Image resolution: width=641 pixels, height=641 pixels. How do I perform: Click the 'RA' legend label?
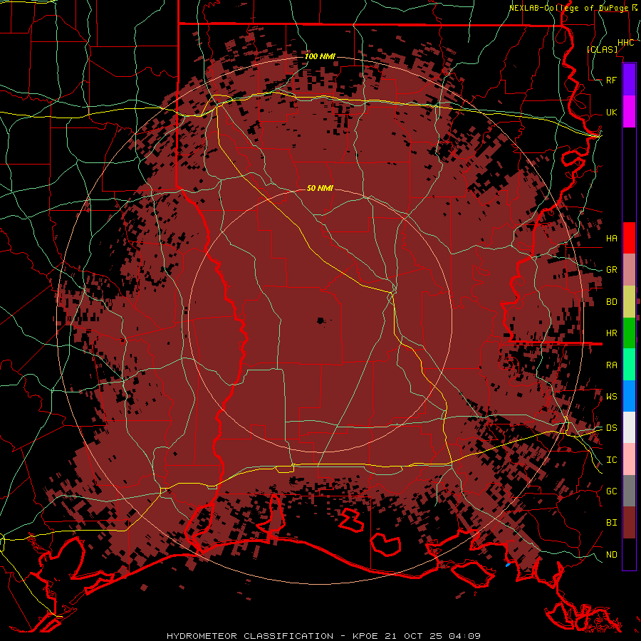click(611, 365)
